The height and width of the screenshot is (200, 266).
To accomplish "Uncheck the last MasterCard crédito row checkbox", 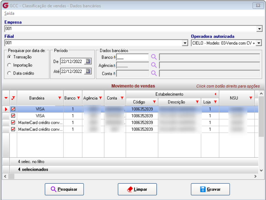I will 13,129.
